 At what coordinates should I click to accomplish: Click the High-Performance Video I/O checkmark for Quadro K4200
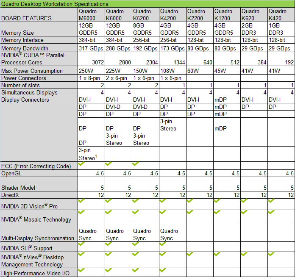163,270
